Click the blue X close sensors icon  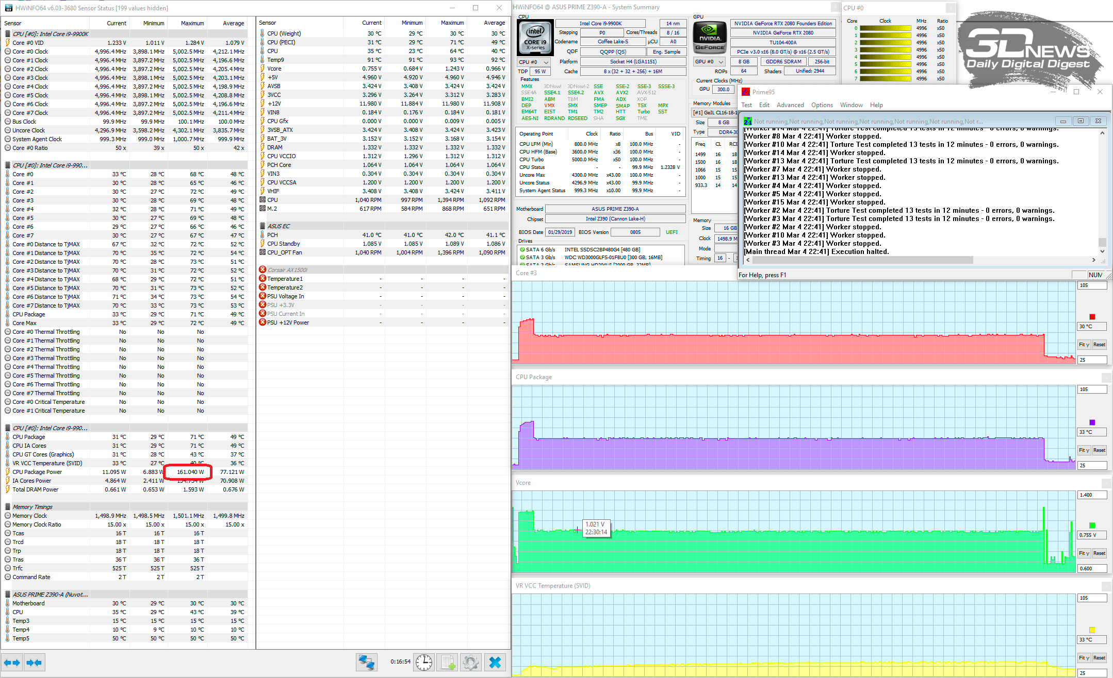pyautogui.click(x=495, y=663)
